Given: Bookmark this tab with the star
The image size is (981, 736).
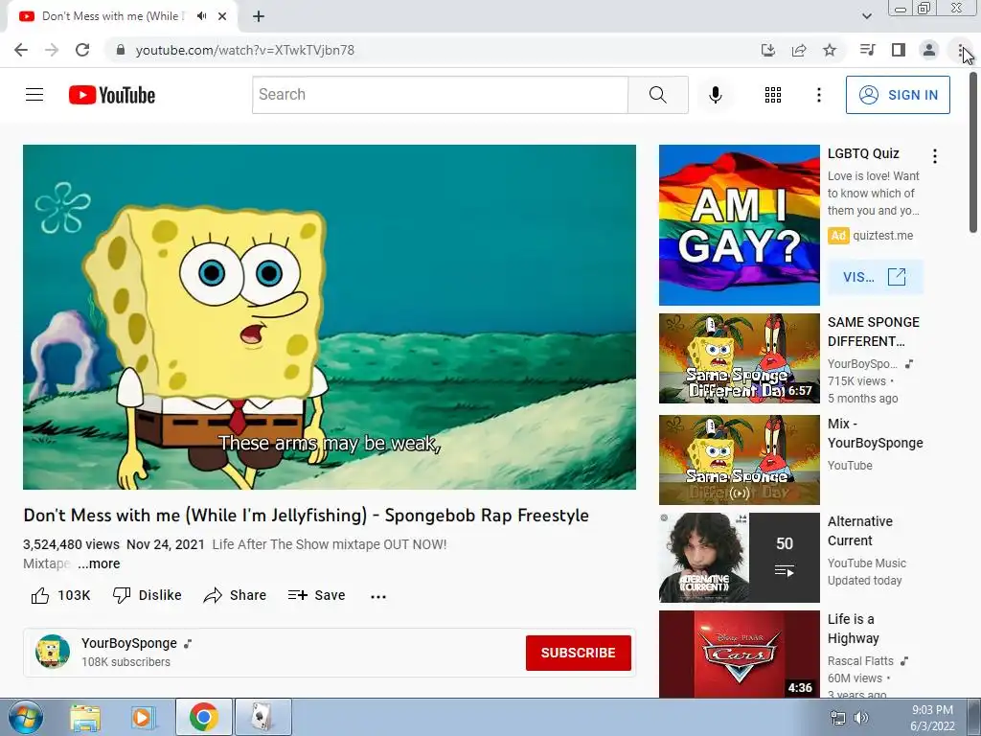Looking at the screenshot, I should 830,50.
